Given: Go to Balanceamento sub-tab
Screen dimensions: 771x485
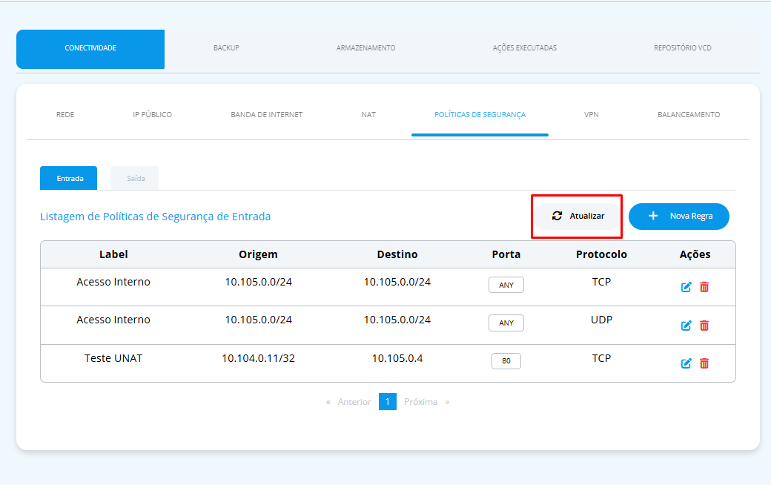Looking at the screenshot, I should [689, 115].
